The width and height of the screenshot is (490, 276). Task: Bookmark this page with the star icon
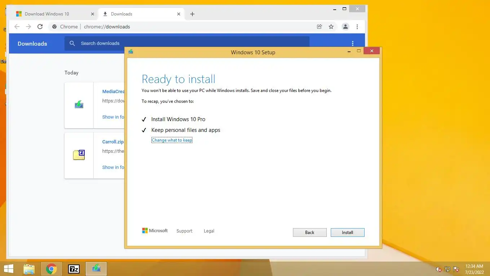click(x=331, y=27)
